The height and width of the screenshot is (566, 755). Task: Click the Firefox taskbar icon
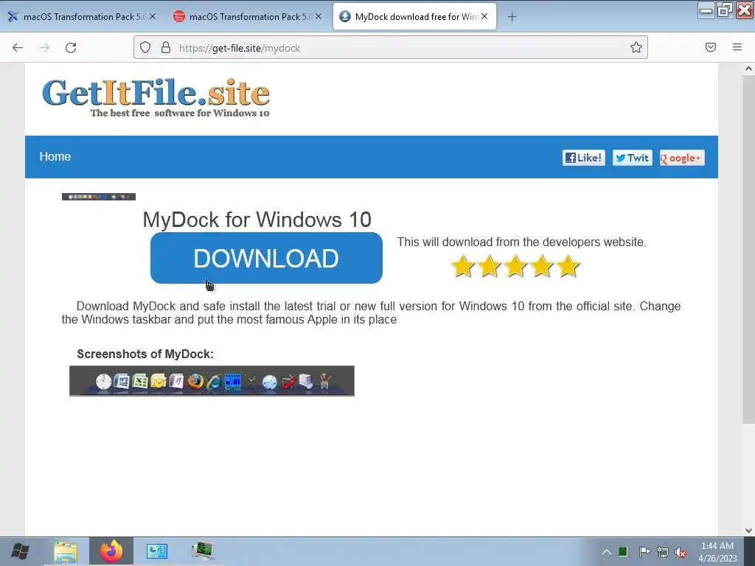click(x=111, y=551)
